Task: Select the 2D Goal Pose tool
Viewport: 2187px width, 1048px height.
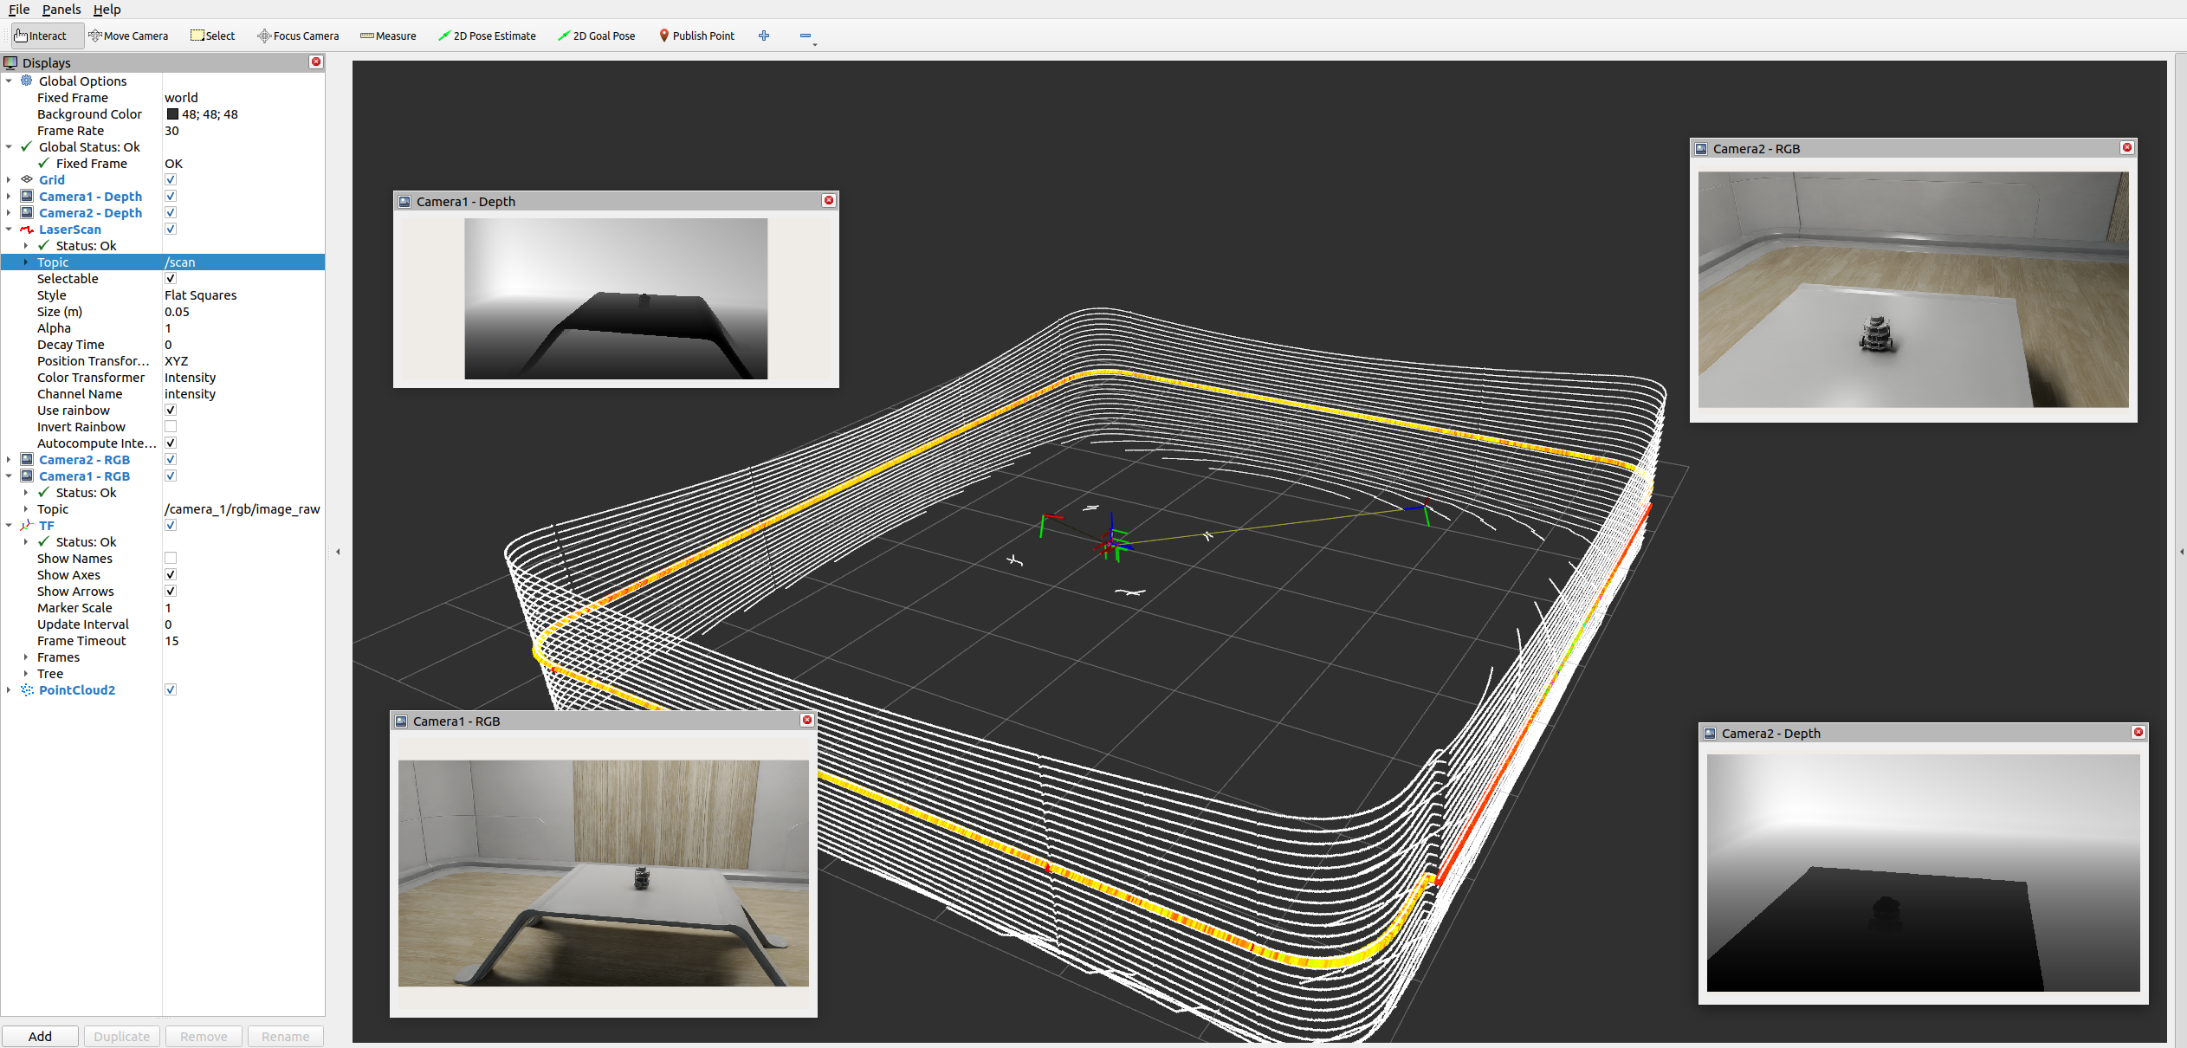Action: [597, 36]
